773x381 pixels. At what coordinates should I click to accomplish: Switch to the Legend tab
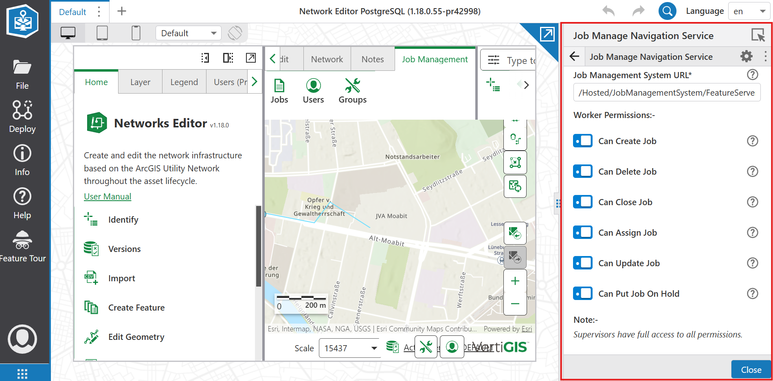click(x=184, y=82)
